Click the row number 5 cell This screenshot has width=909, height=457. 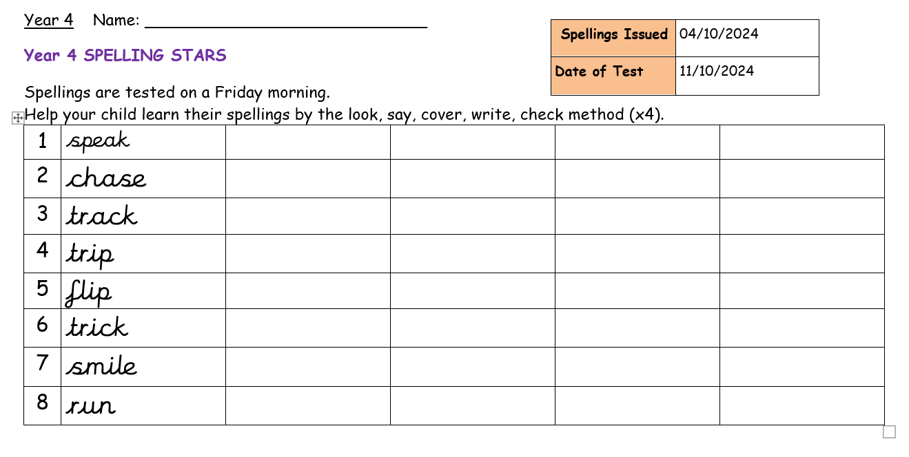(x=43, y=290)
